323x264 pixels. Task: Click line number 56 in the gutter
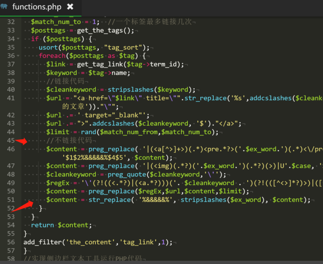tap(11, 242)
